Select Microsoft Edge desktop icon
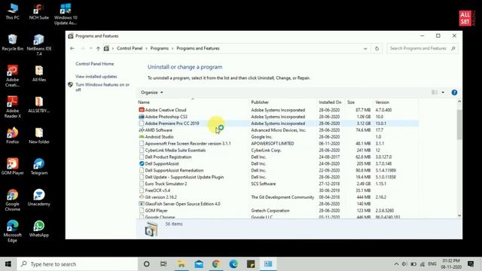 click(12, 231)
